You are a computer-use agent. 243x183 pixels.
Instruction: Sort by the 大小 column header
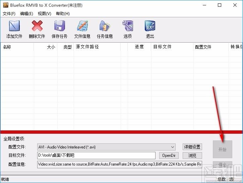(46, 47)
